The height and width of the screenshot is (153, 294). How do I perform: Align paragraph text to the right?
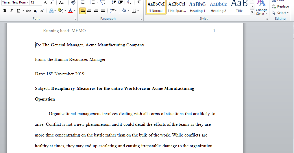tap(96, 11)
